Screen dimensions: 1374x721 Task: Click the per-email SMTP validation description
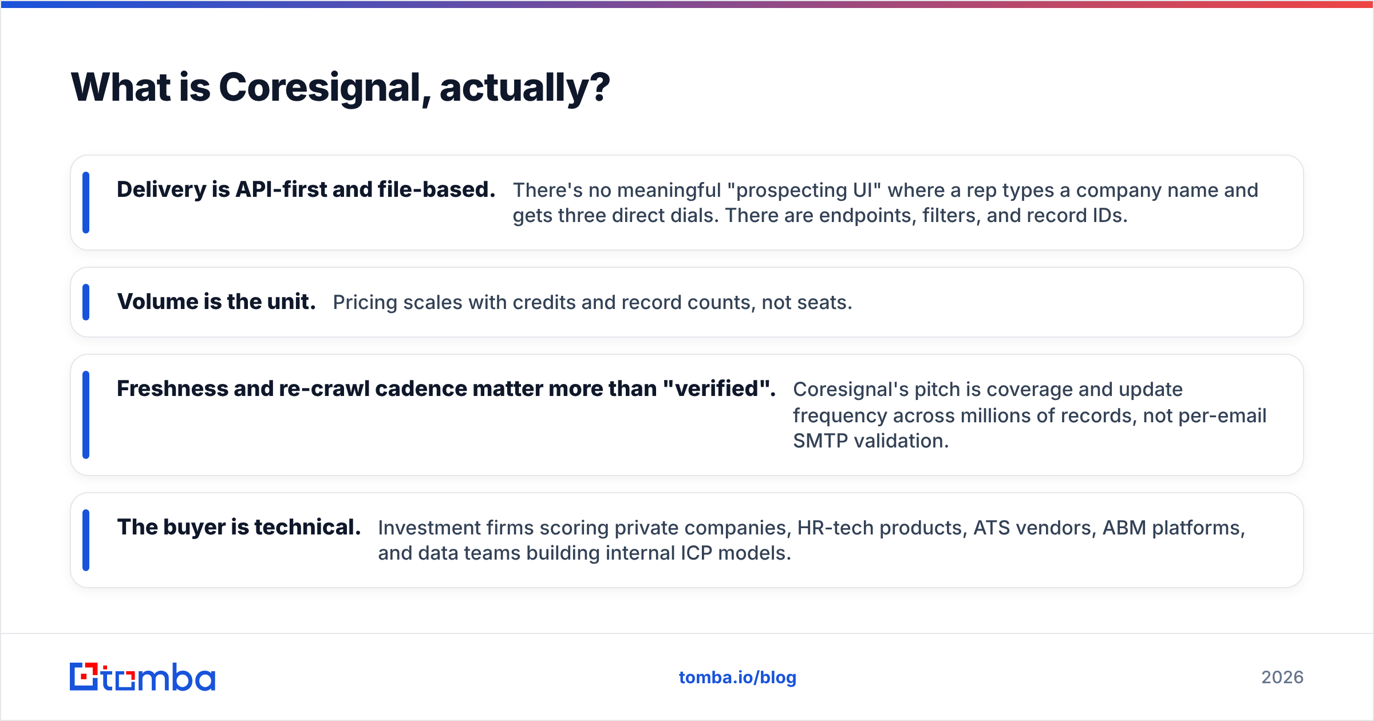[1029, 415]
